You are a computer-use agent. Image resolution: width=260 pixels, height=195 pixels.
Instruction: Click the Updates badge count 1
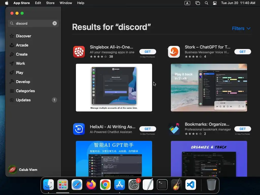54,100
